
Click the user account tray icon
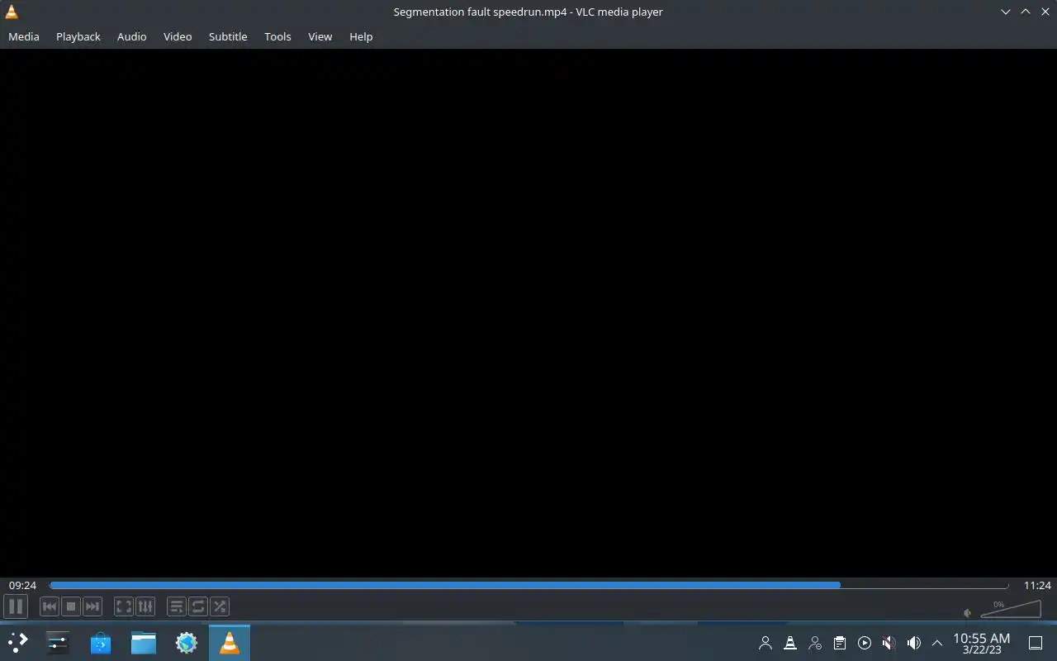coord(765,643)
